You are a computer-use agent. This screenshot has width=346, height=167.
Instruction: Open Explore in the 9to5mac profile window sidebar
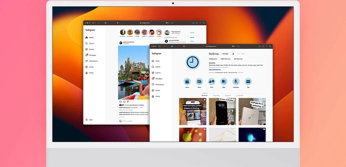click(156, 73)
